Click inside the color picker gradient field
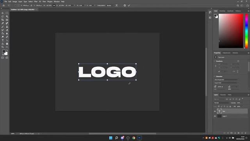Screen dimensions: 250x141 point(231,31)
